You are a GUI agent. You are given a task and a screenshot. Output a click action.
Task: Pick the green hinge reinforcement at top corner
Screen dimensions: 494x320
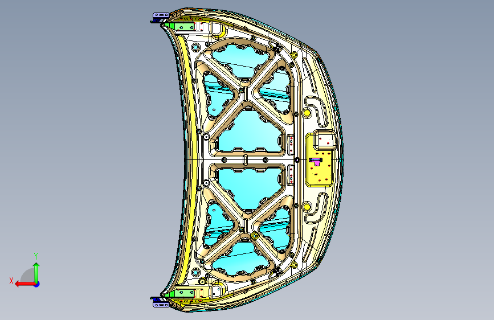[x=180, y=27]
